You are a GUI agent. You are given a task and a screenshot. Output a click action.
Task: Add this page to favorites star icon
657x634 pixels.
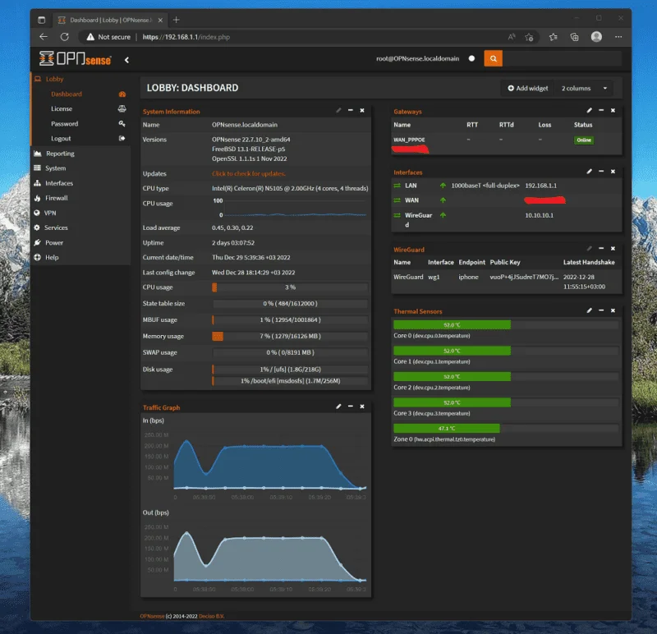click(x=529, y=37)
